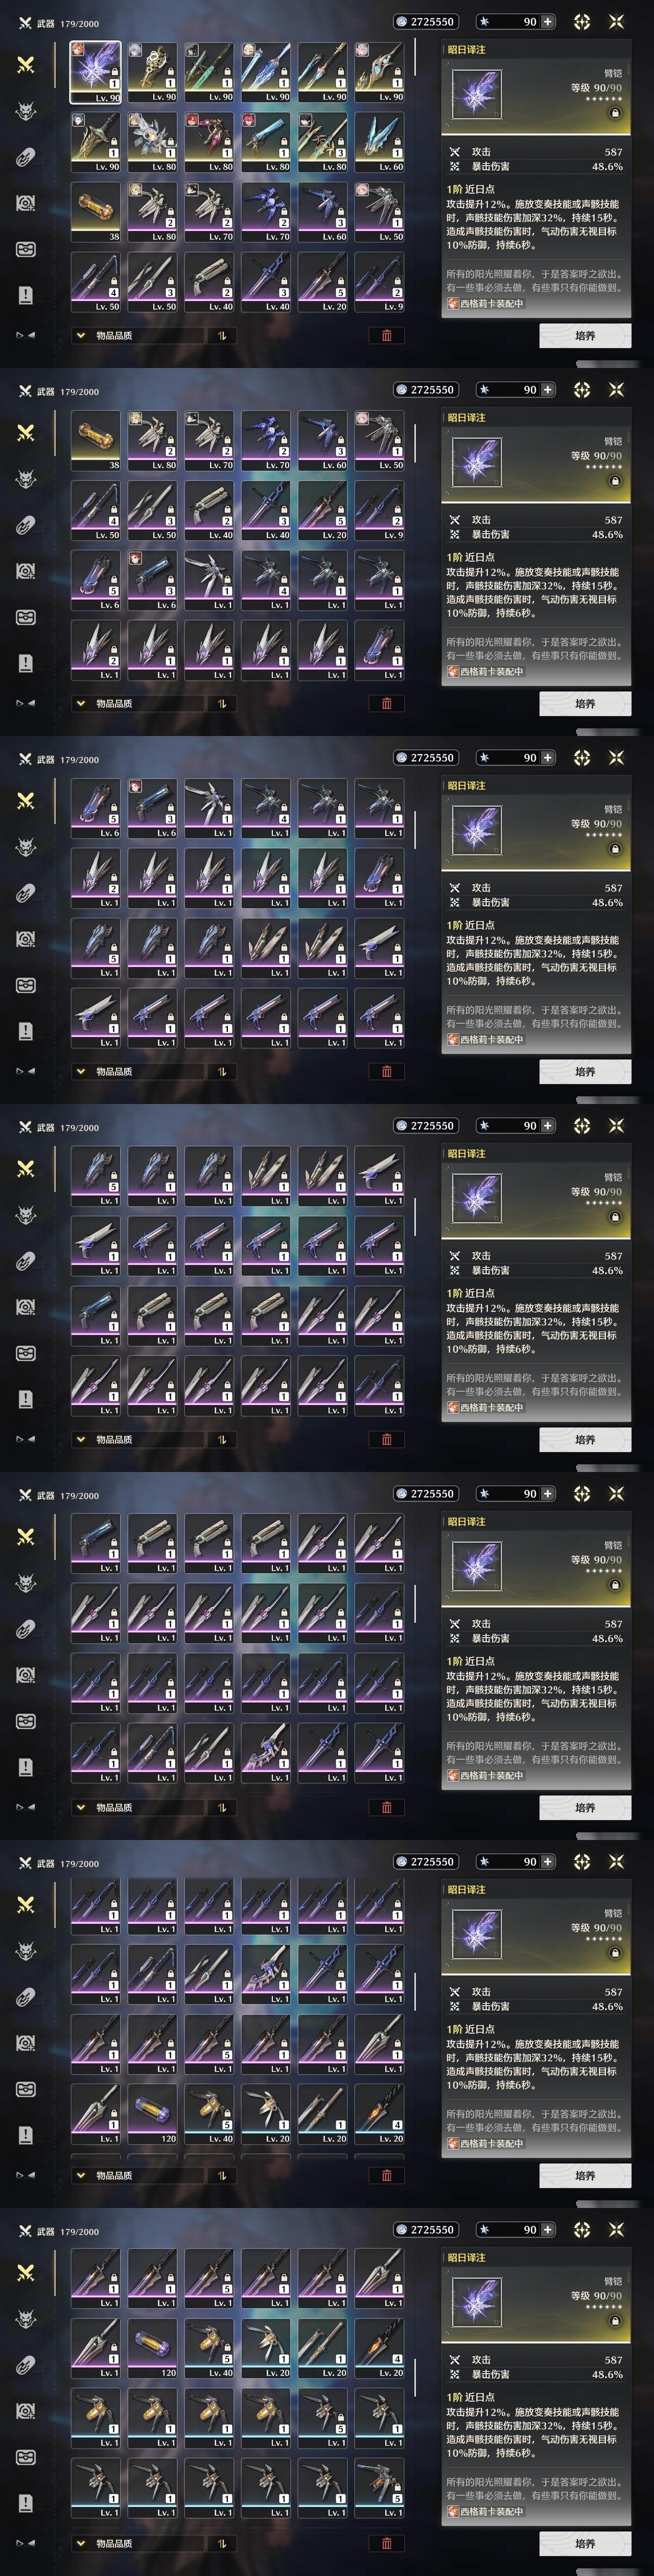Click the chain-link icon in topmost sidebar
Image resolution: width=654 pixels, height=2576 pixels.
(x=26, y=156)
